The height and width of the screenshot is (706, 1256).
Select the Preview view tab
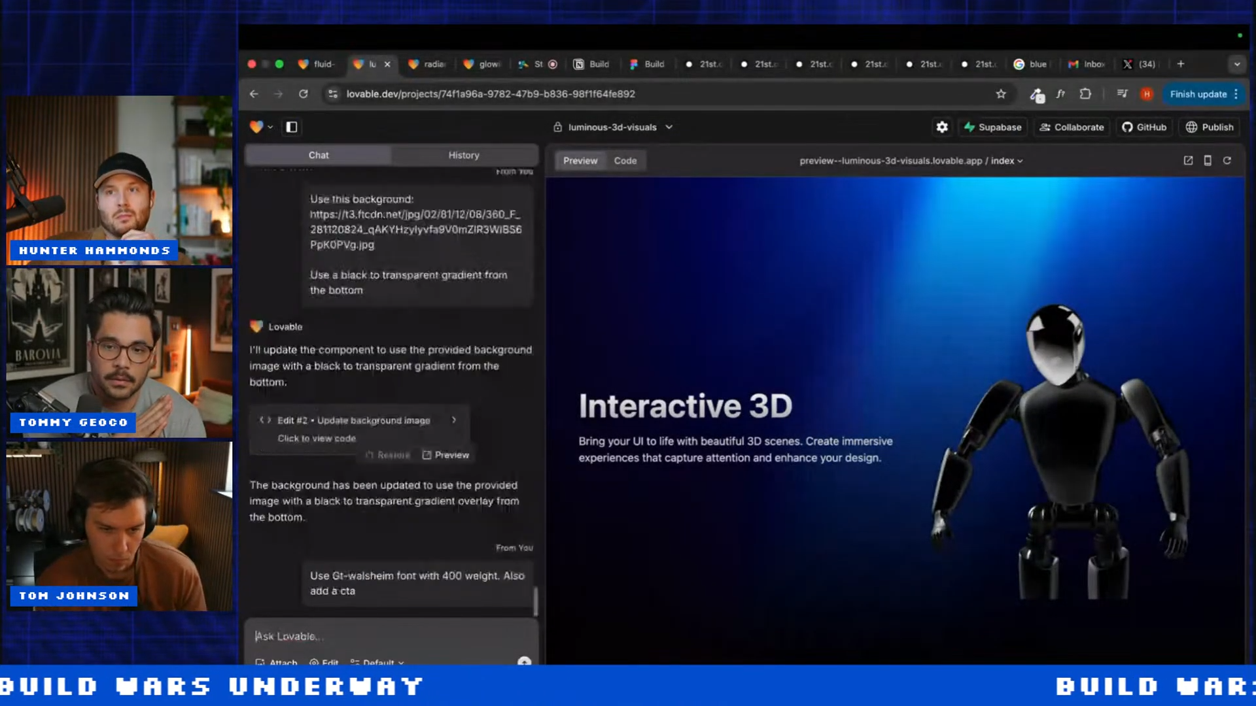coord(580,161)
